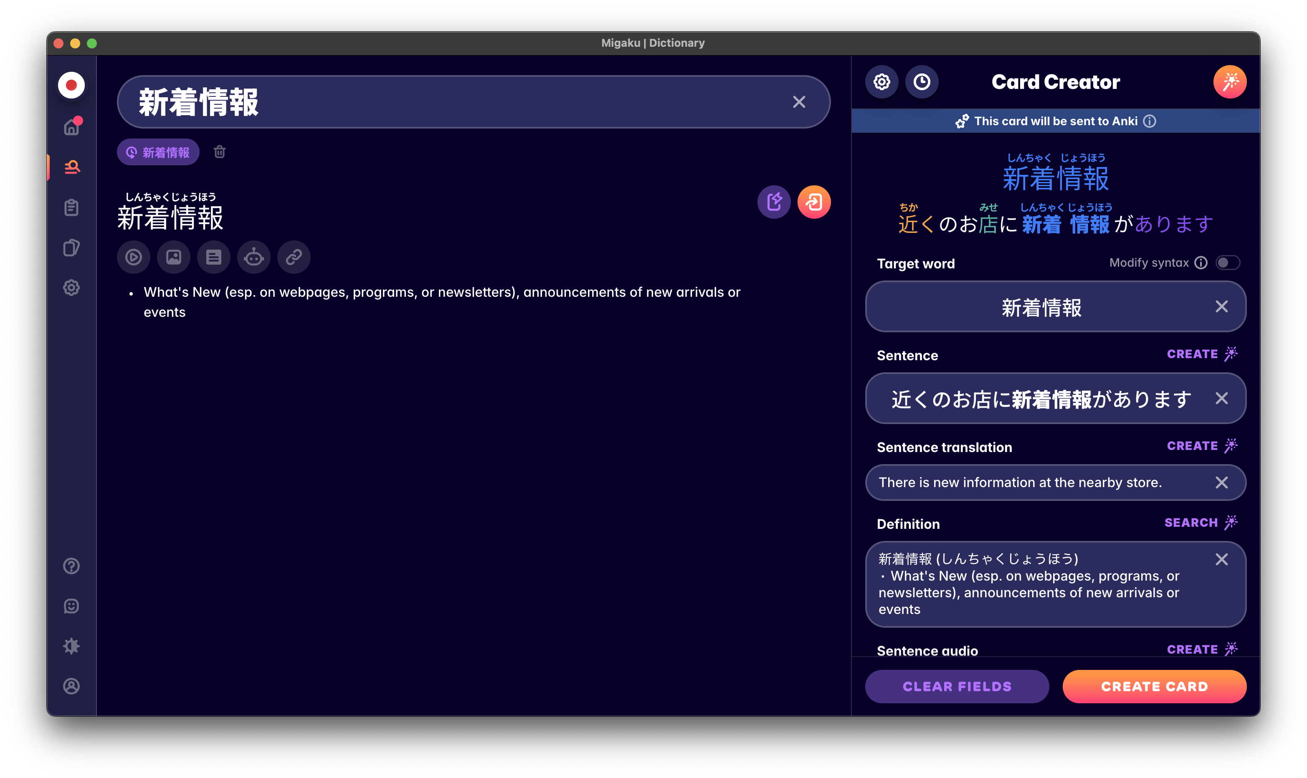The image size is (1307, 778).
Task: Click the Sentence translation text field
Action: (x=1055, y=482)
